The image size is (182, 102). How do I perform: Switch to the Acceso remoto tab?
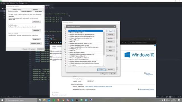coord(38,11)
